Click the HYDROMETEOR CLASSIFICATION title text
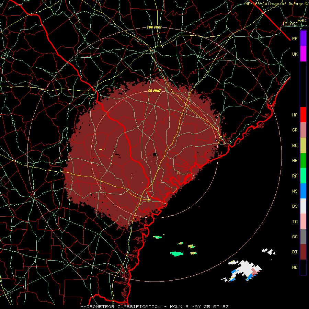The image size is (309, 309). 121,307
